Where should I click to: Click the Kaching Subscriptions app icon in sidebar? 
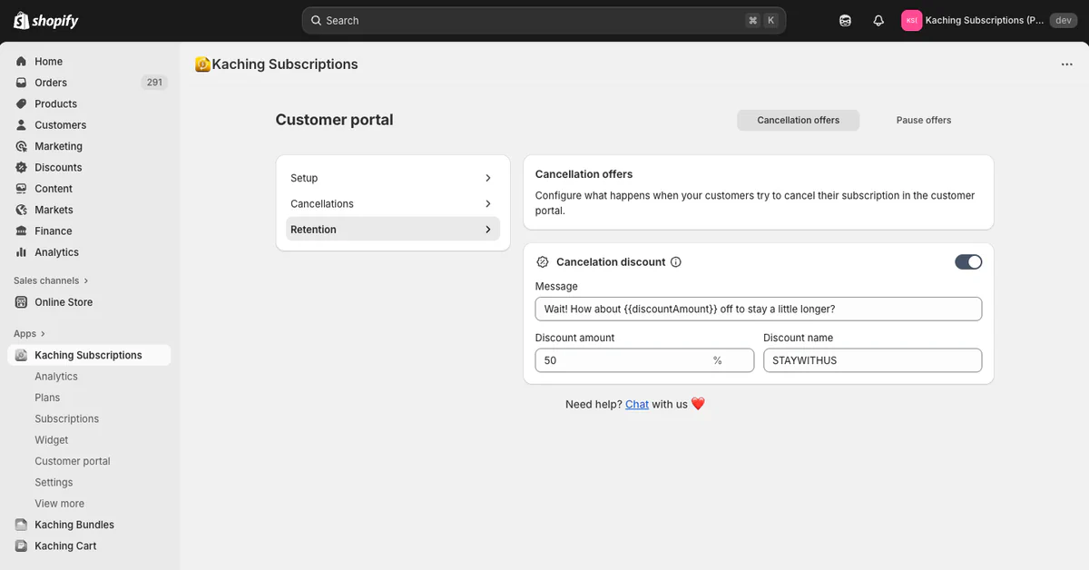[x=21, y=355]
